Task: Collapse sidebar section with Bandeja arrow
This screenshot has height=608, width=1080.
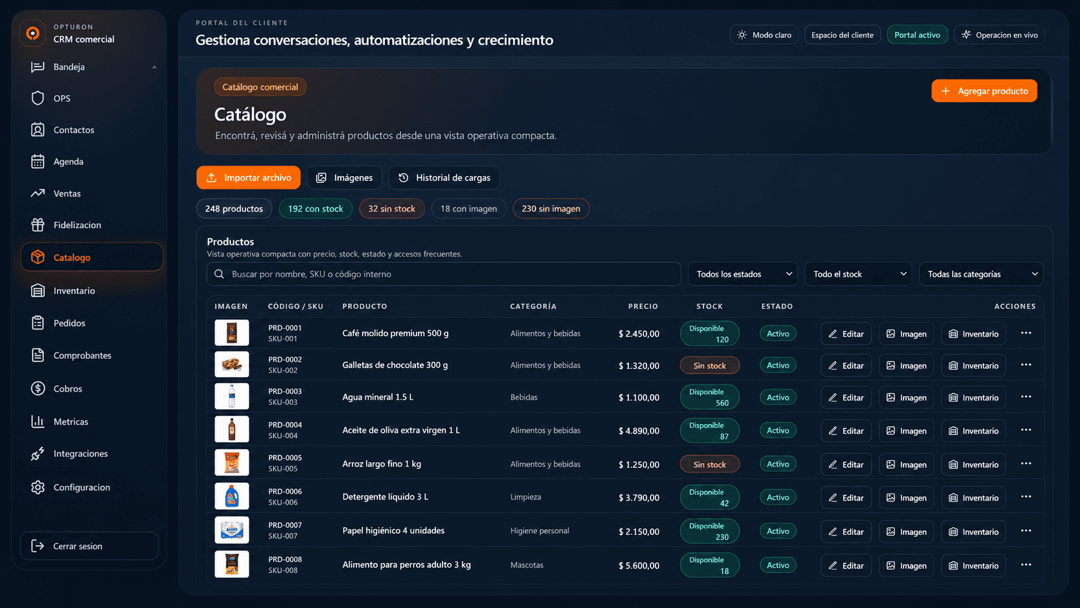Action: pos(154,67)
